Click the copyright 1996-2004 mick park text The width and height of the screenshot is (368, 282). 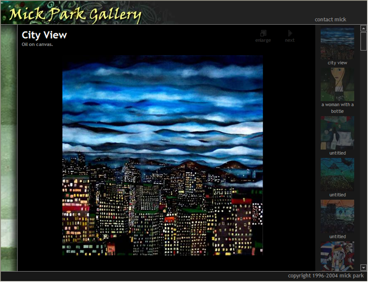click(326, 276)
